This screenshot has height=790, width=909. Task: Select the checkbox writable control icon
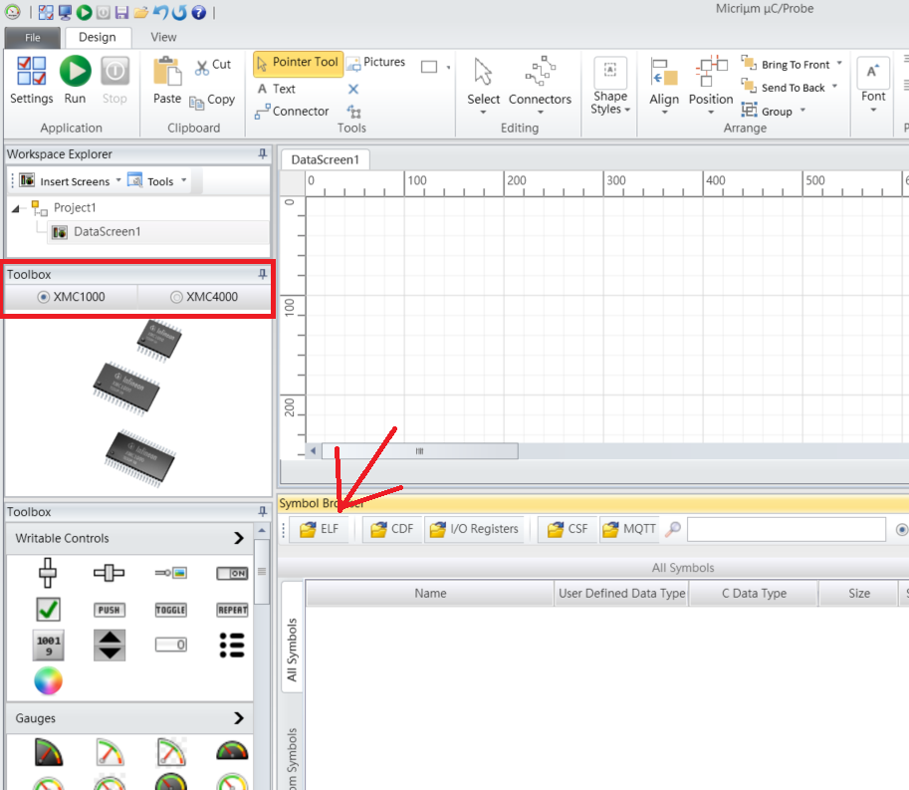pyautogui.click(x=48, y=609)
